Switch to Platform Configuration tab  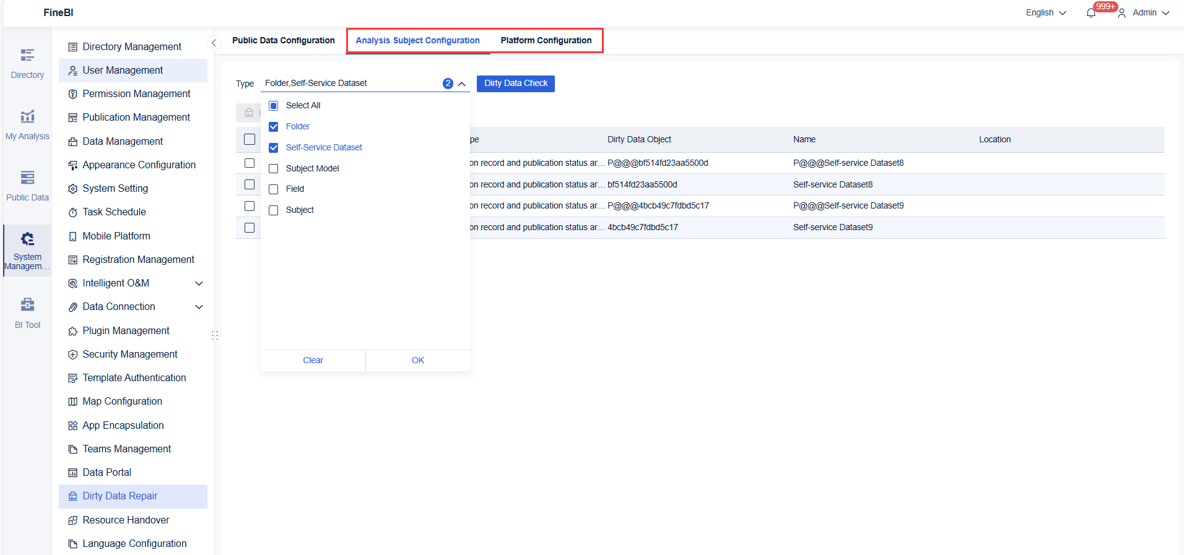pyautogui.click(x=546, y=40)
